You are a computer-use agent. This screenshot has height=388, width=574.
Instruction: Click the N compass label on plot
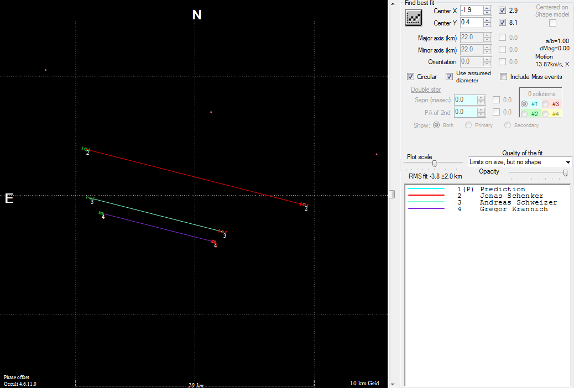pyautogui.click(x=197, y=14)
